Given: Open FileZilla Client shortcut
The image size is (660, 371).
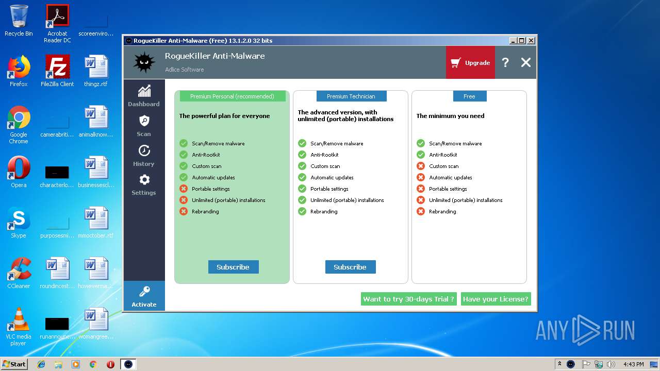Looking at the screenshot, I should (x=57, y=71).
